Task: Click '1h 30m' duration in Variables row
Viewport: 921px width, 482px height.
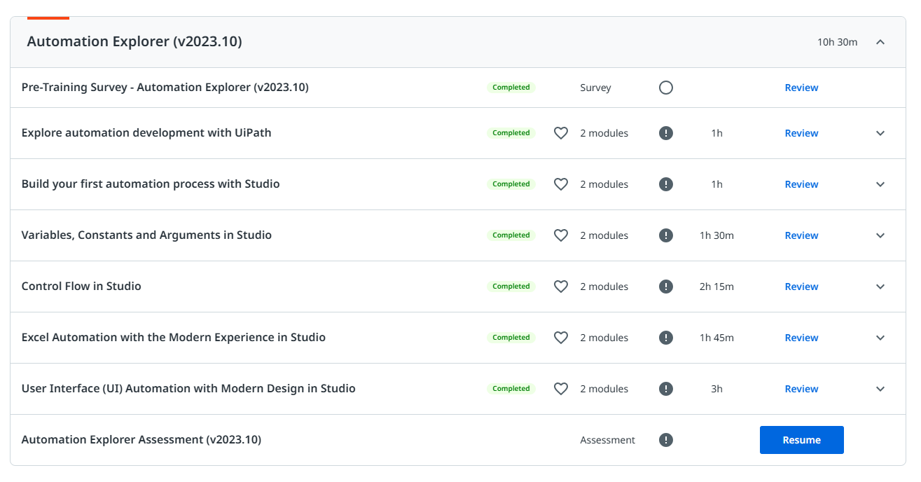Action: 716,235
